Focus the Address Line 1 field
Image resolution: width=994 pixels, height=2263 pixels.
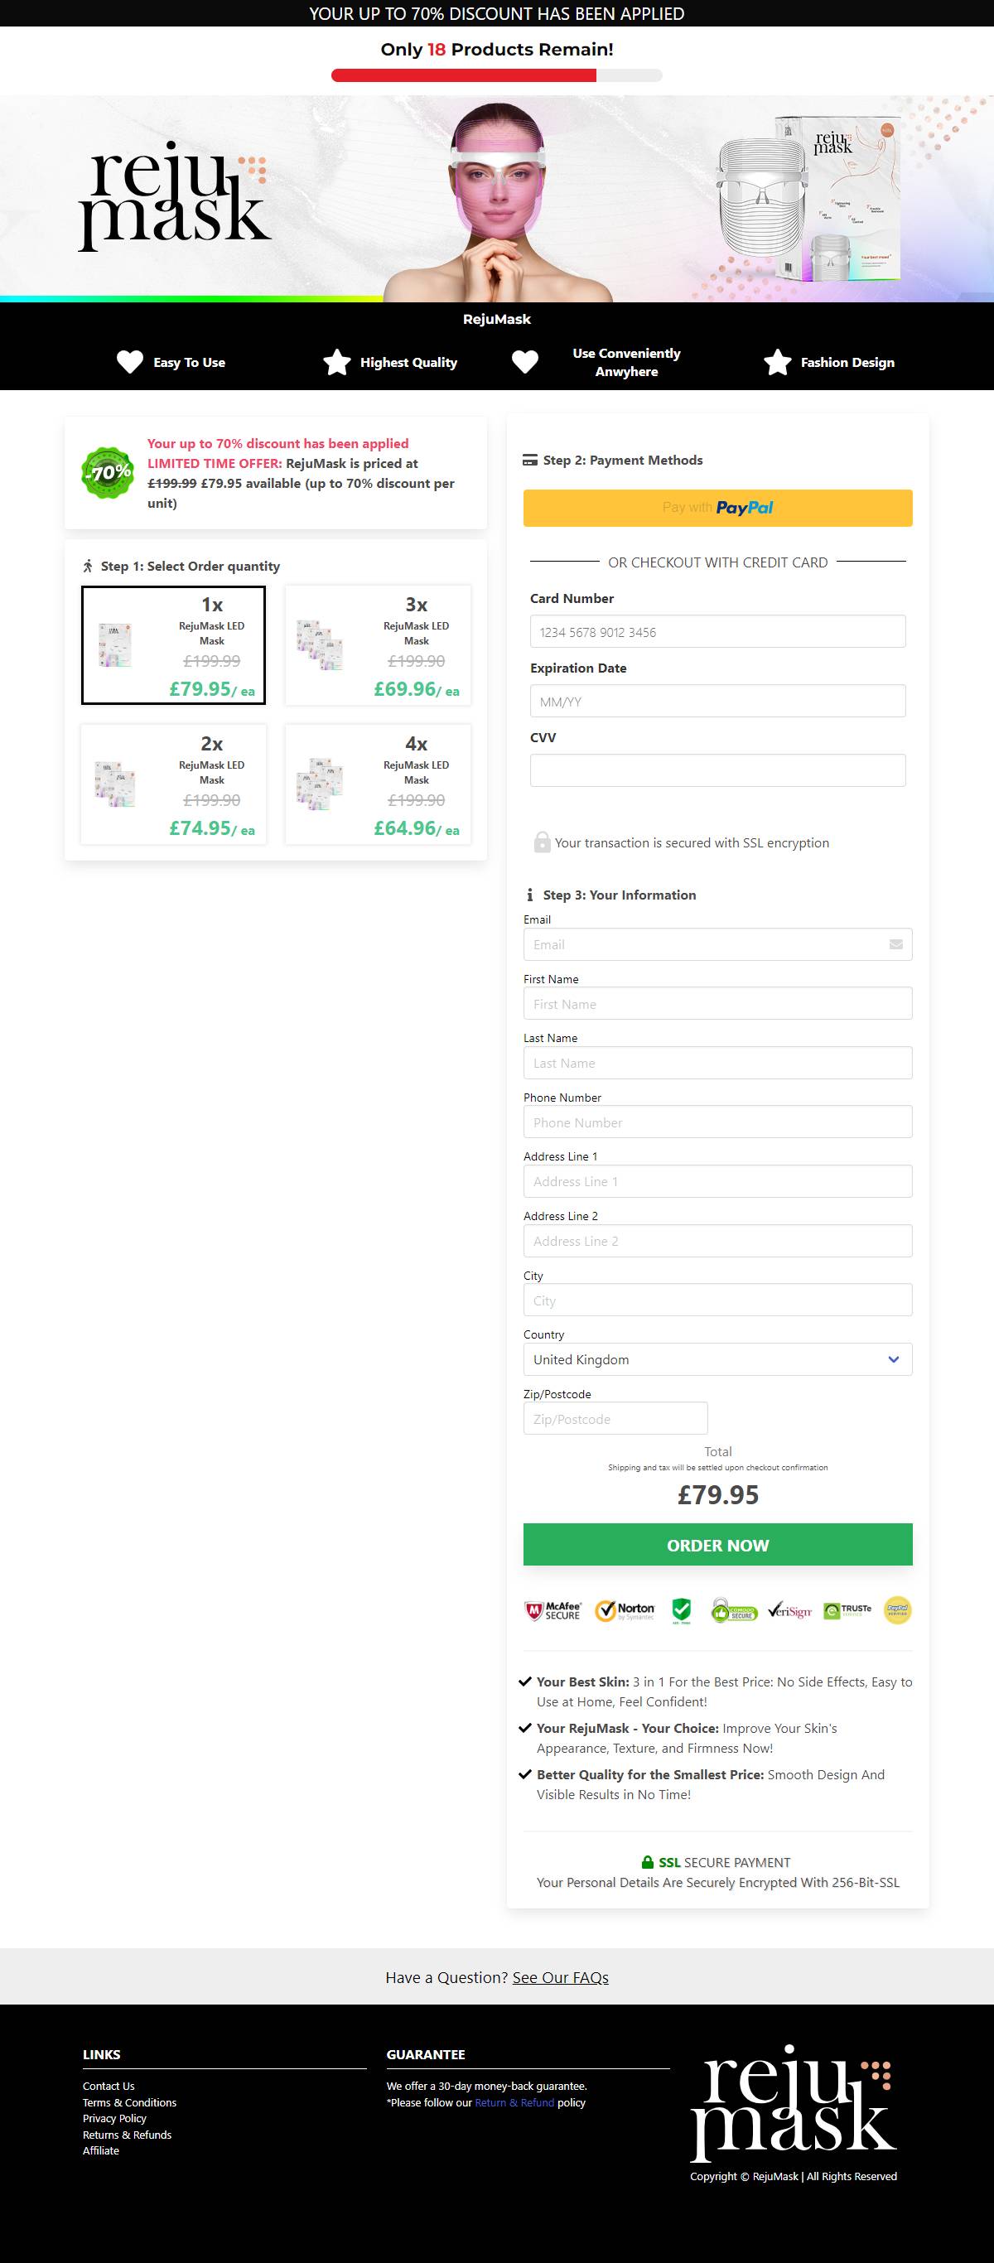718,1181
